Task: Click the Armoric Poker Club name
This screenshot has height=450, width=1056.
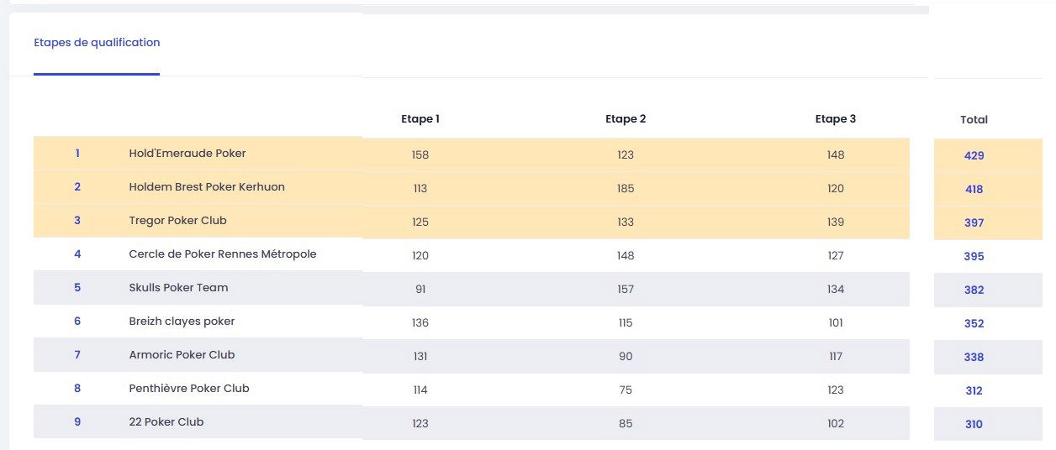Action: point(182,355)
